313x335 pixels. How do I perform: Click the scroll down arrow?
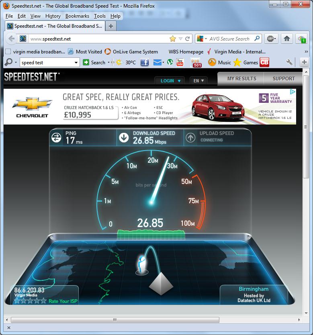[x=306, y=313]
